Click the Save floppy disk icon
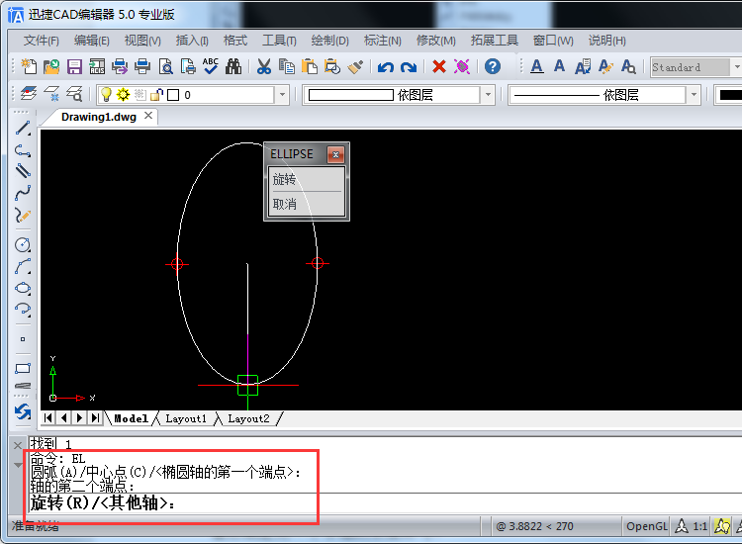This screenshot has height=544, width=742. pos(74,66)
